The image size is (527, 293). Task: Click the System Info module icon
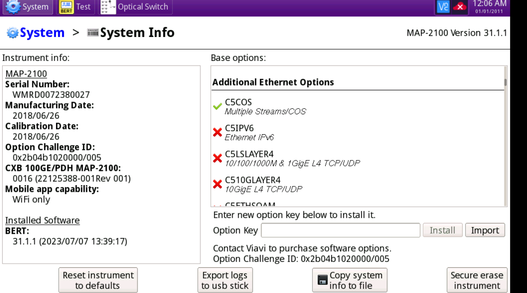point(93,32)
